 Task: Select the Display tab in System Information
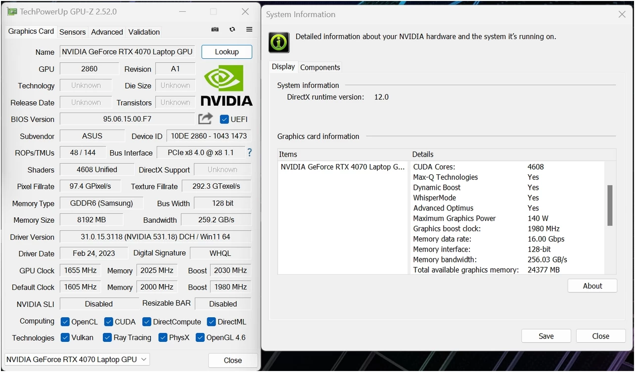[283, 67]
